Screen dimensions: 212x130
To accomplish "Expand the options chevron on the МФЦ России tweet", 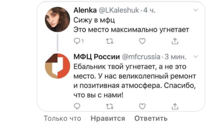I will [196, 57].
